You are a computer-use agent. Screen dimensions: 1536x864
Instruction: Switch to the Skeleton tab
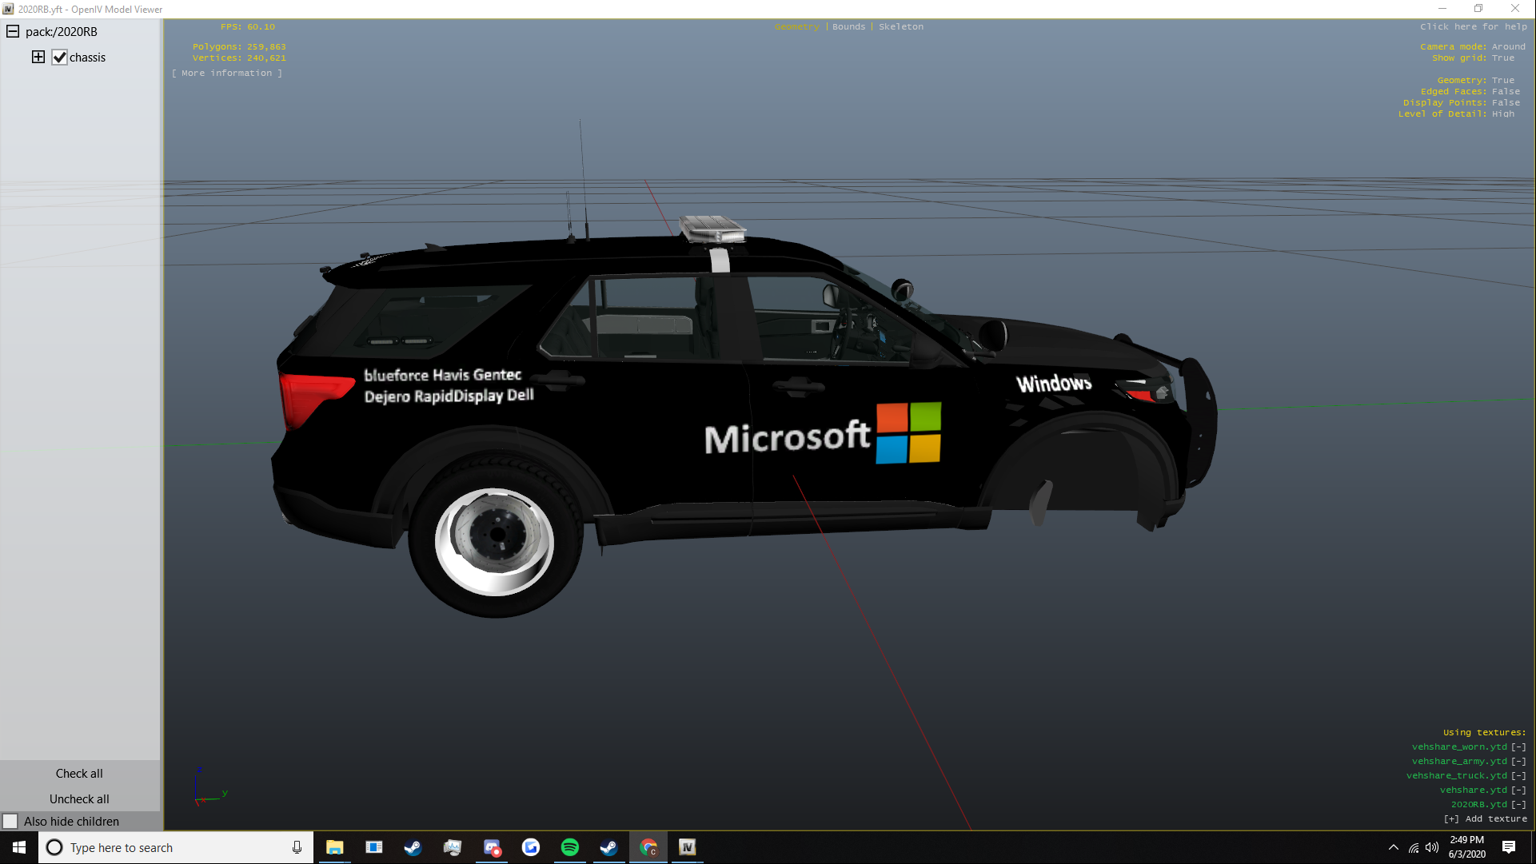point(900,27)
